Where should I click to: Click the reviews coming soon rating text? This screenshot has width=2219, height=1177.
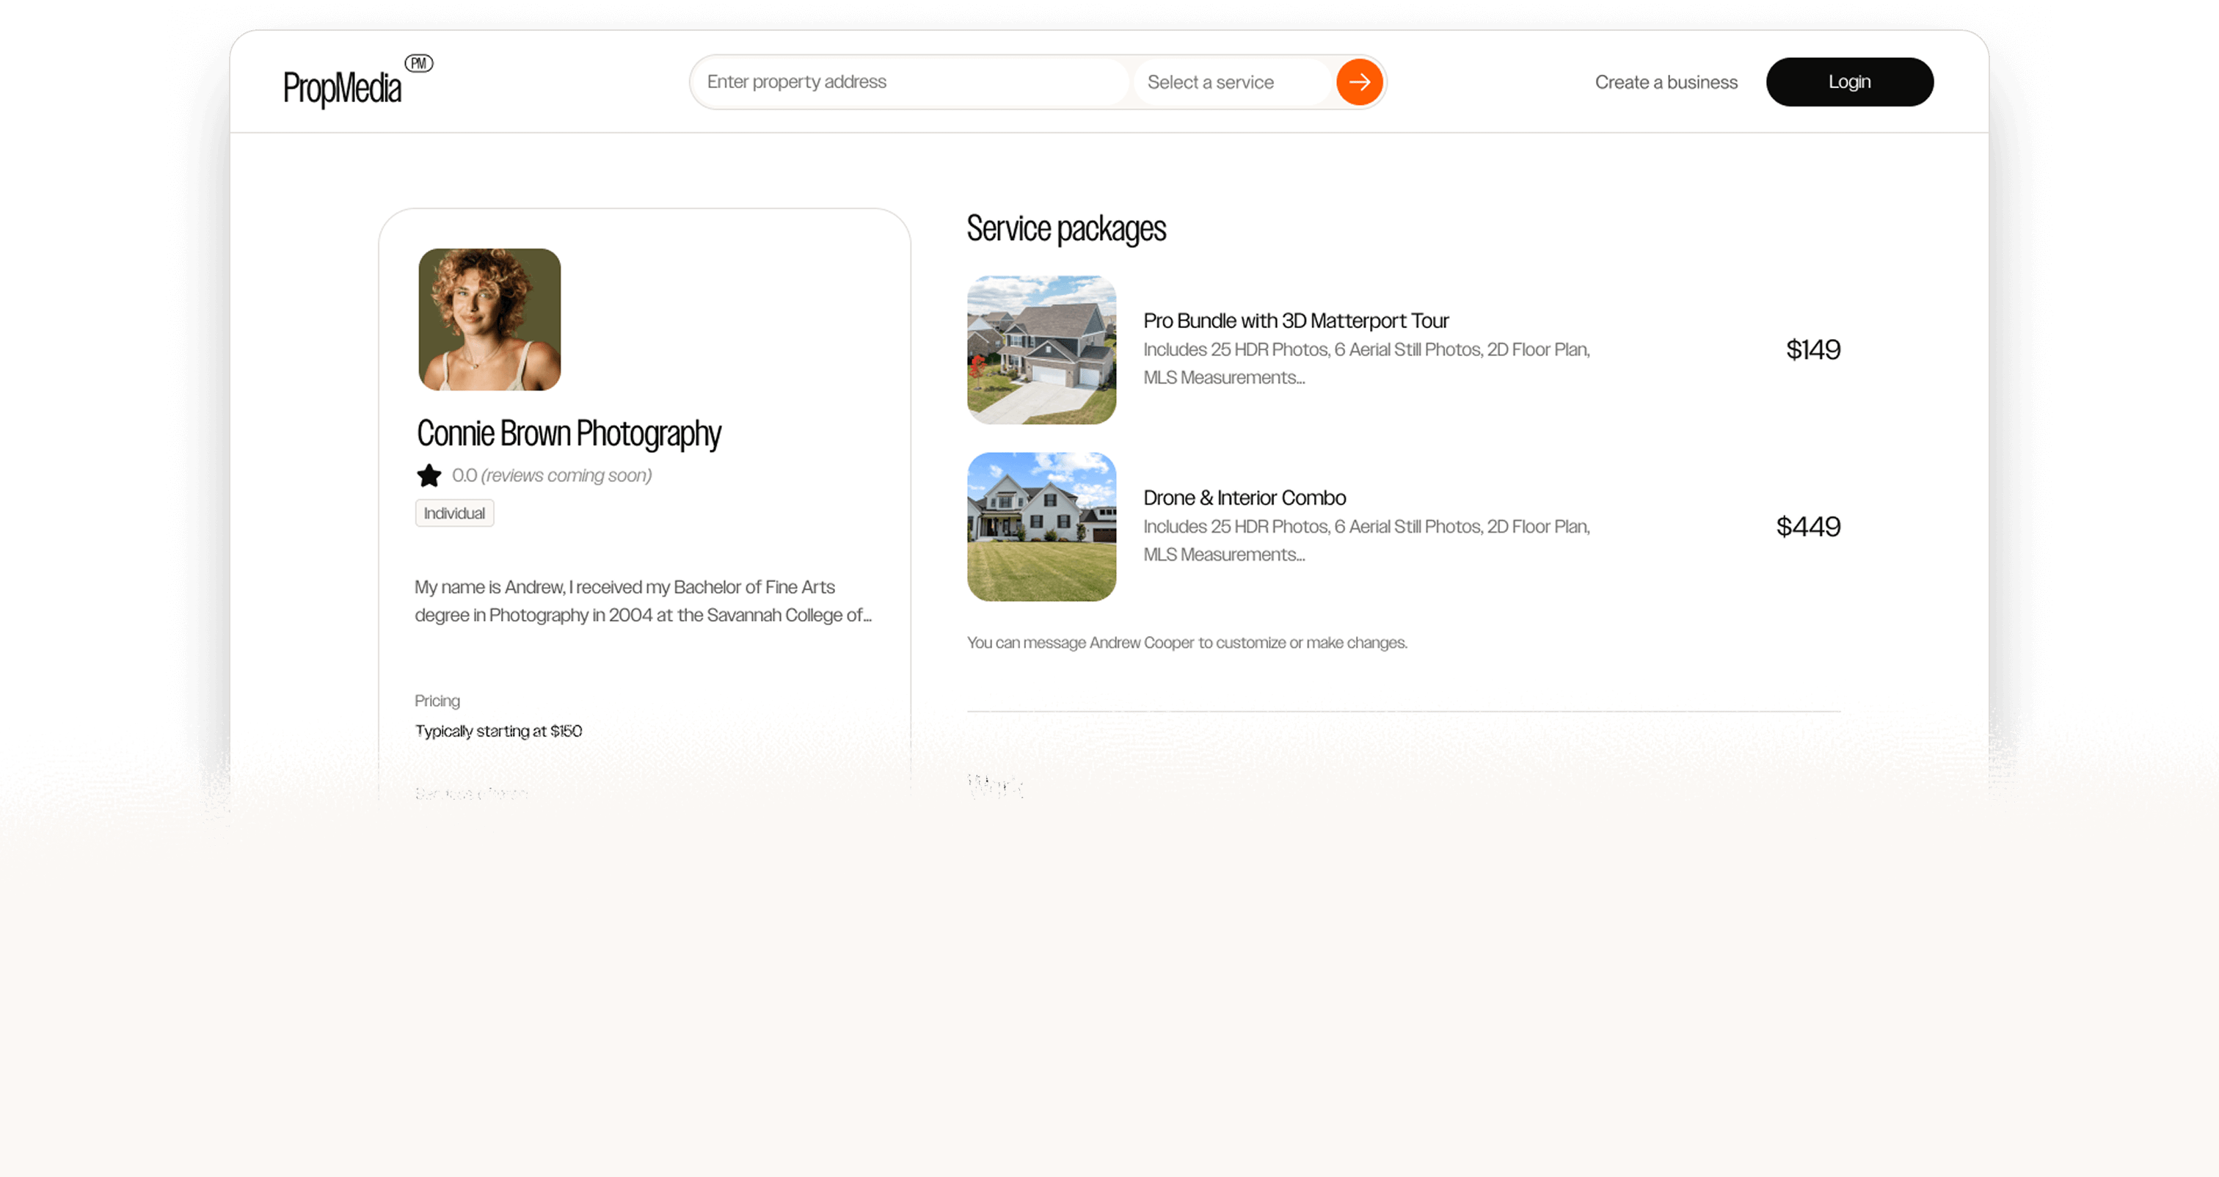565,475
